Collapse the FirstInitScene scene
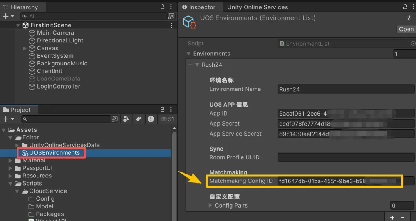The height and width of the screenshot is (221, 416). click(18, 25)
